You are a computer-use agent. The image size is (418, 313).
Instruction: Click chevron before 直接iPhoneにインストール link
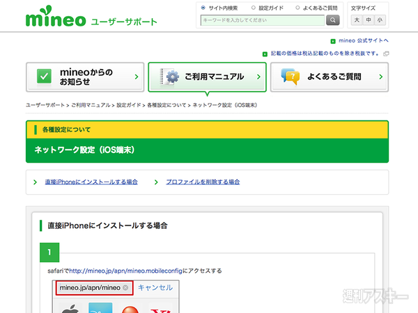click(35, 182)
